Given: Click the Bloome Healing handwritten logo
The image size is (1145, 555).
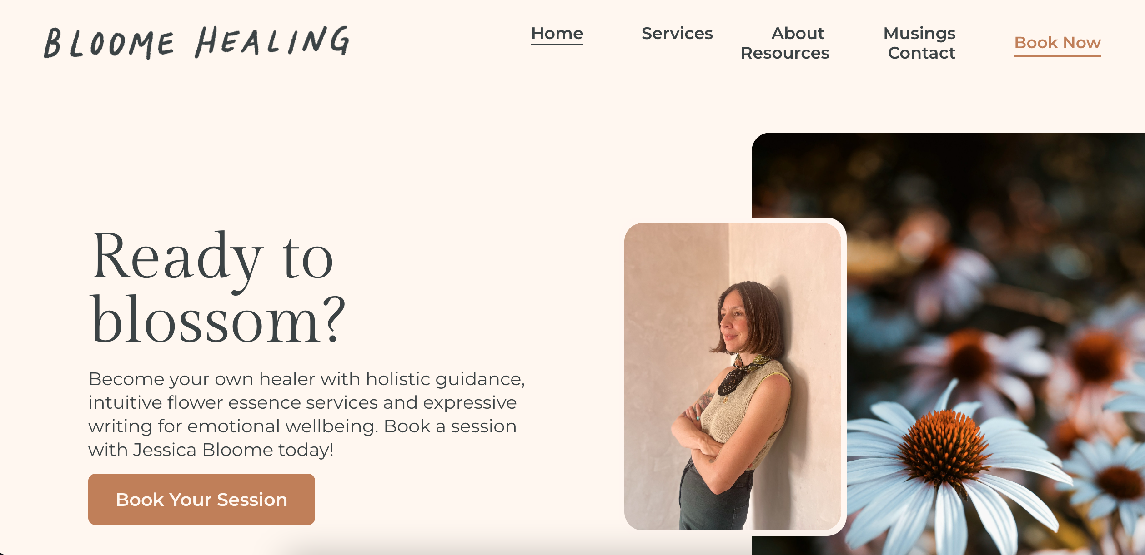Looking at the screenshot, I should pyautogui.click(x=196, y=43).
